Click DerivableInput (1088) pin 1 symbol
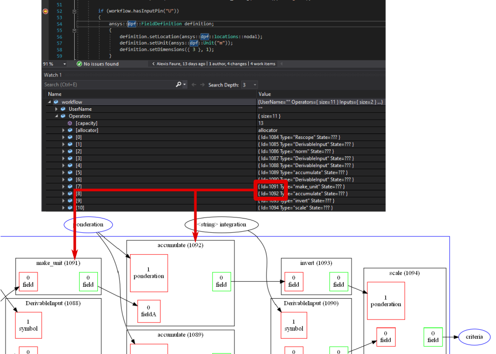496x354 pixels. [28, 325]
